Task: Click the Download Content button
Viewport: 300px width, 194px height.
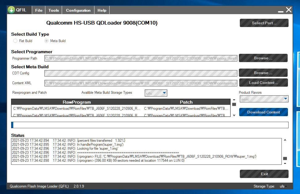Action: pyautogui.click(x=264, y=112)
